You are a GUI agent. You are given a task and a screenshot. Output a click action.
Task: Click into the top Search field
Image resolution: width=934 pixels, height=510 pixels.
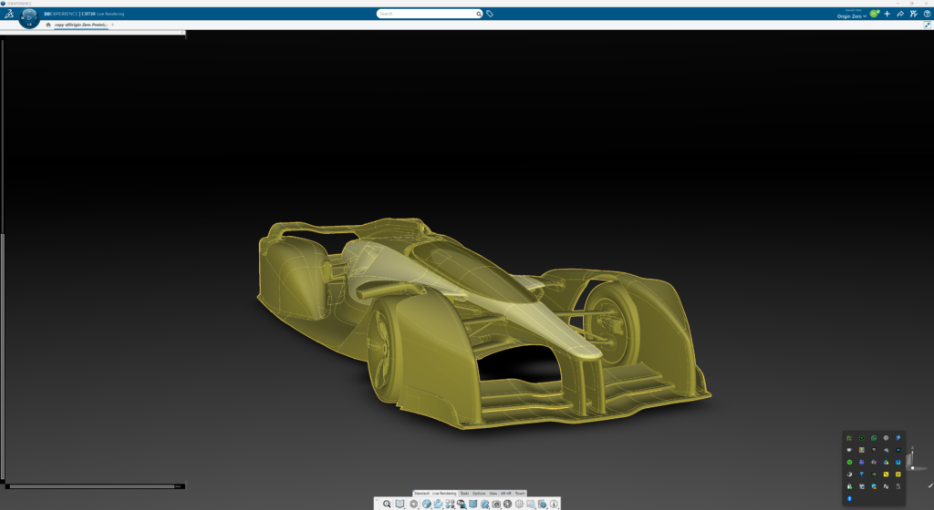pos(427,14)
